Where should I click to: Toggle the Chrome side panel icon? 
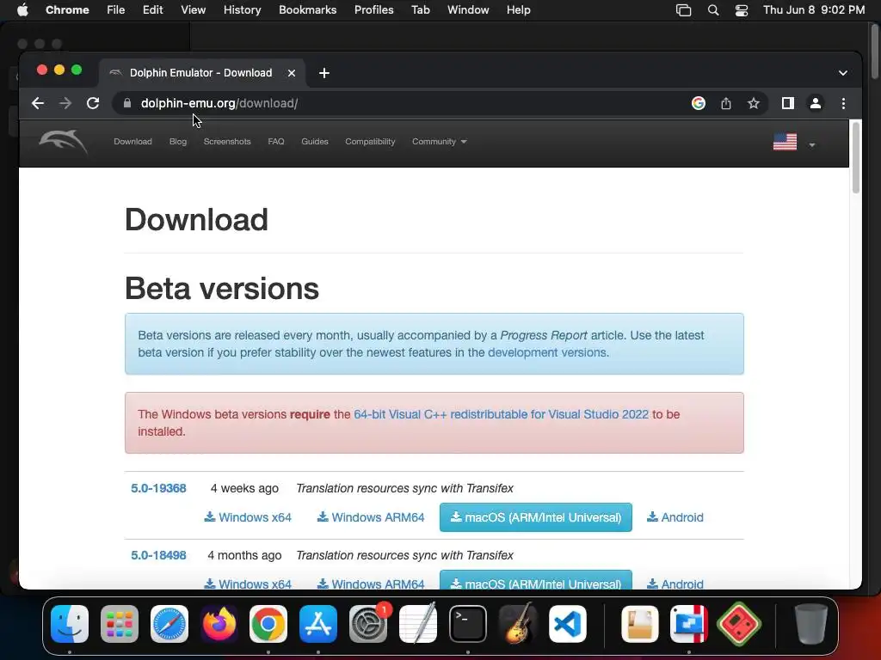788,103
